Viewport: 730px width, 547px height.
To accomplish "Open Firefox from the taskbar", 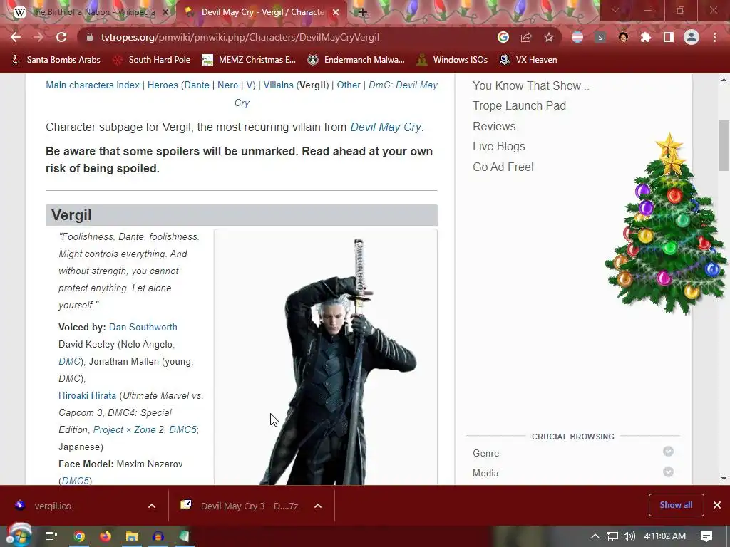I will tap(106, 536).
